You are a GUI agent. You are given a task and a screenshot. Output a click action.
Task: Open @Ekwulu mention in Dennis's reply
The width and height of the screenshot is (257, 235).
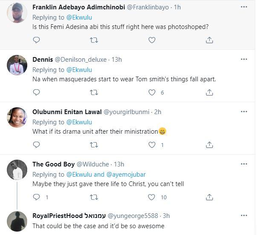(79, 70)
